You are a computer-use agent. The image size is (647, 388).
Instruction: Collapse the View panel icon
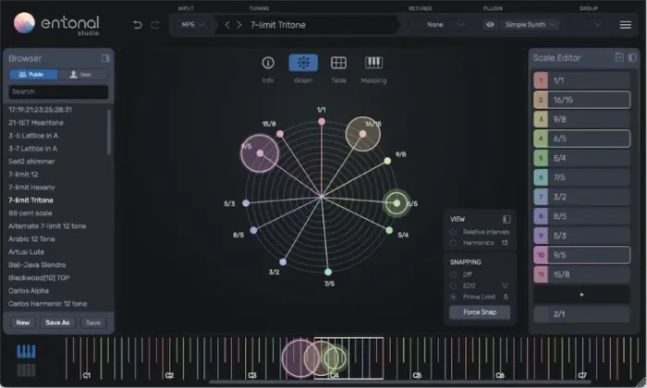point(506,219)
